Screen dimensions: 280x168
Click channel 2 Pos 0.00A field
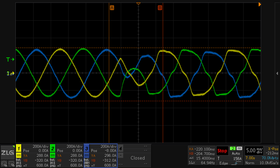70,151
